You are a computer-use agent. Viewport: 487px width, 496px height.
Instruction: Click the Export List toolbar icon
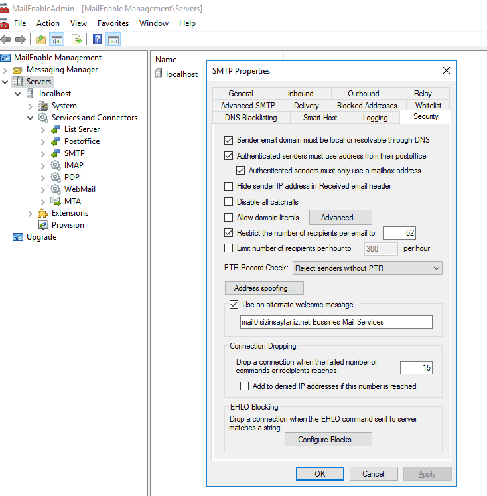[x=77, y=40]
